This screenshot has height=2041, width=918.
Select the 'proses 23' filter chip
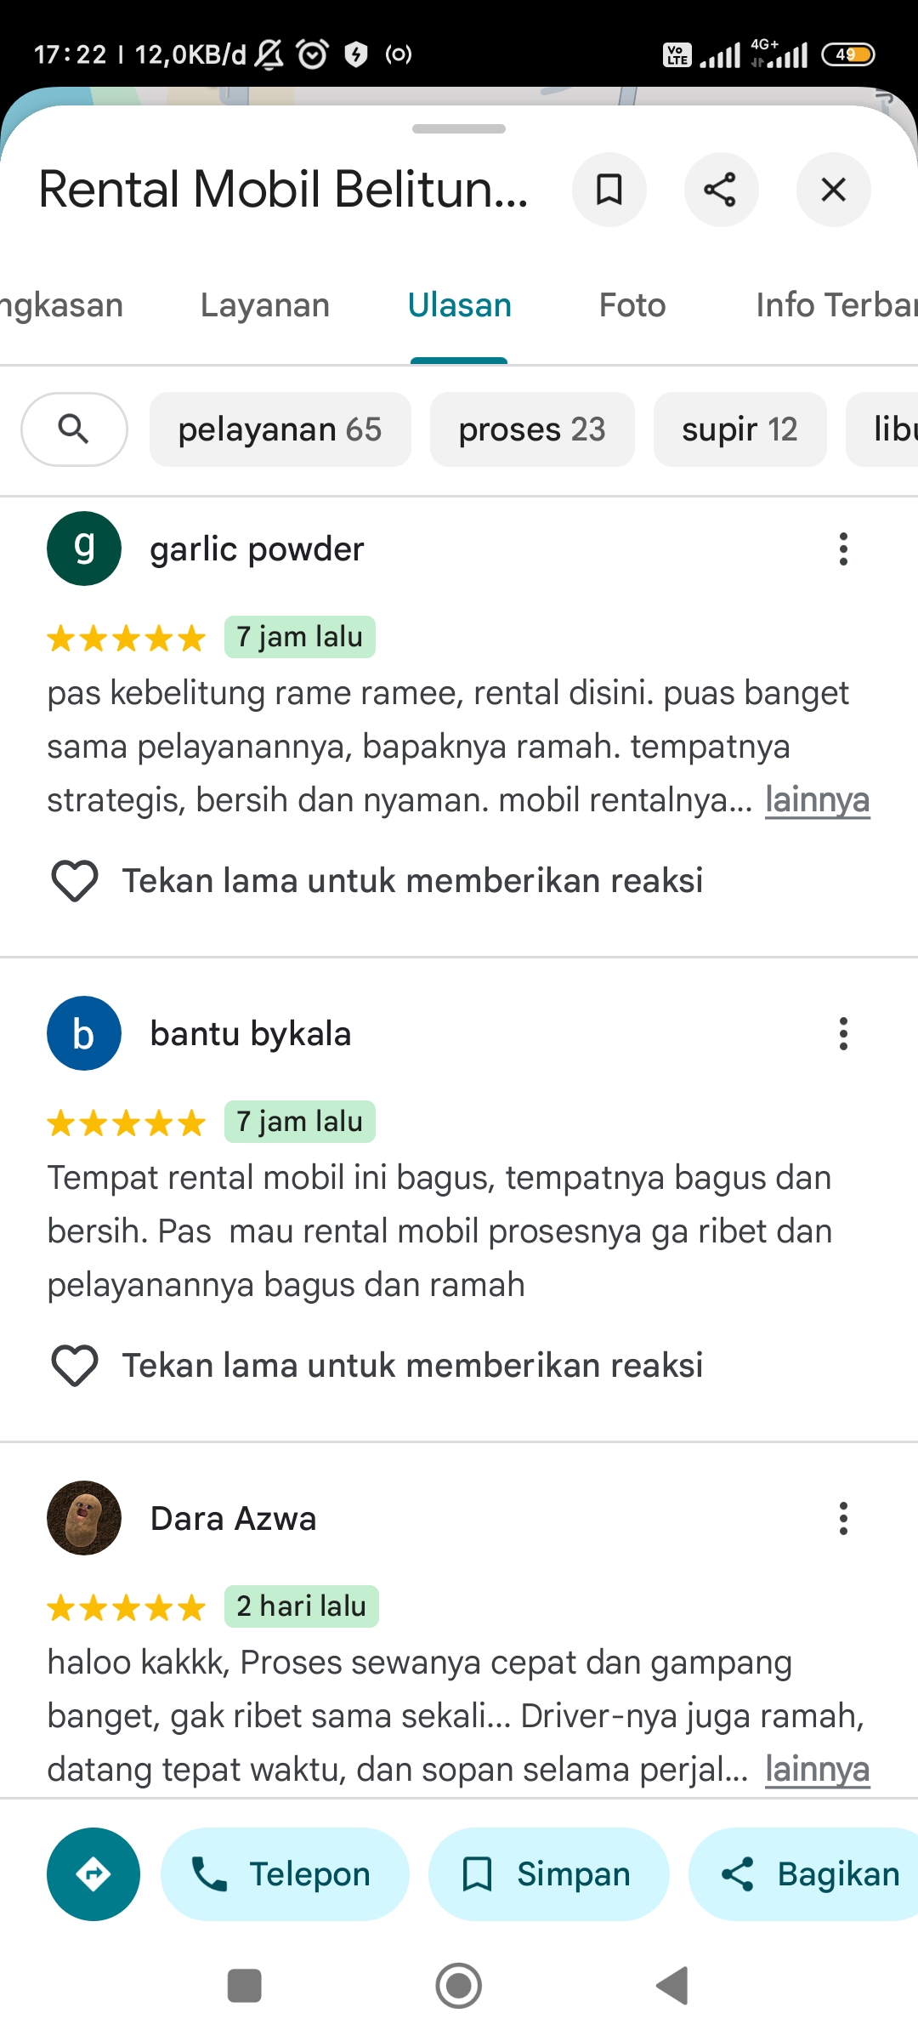coord(532,429)
